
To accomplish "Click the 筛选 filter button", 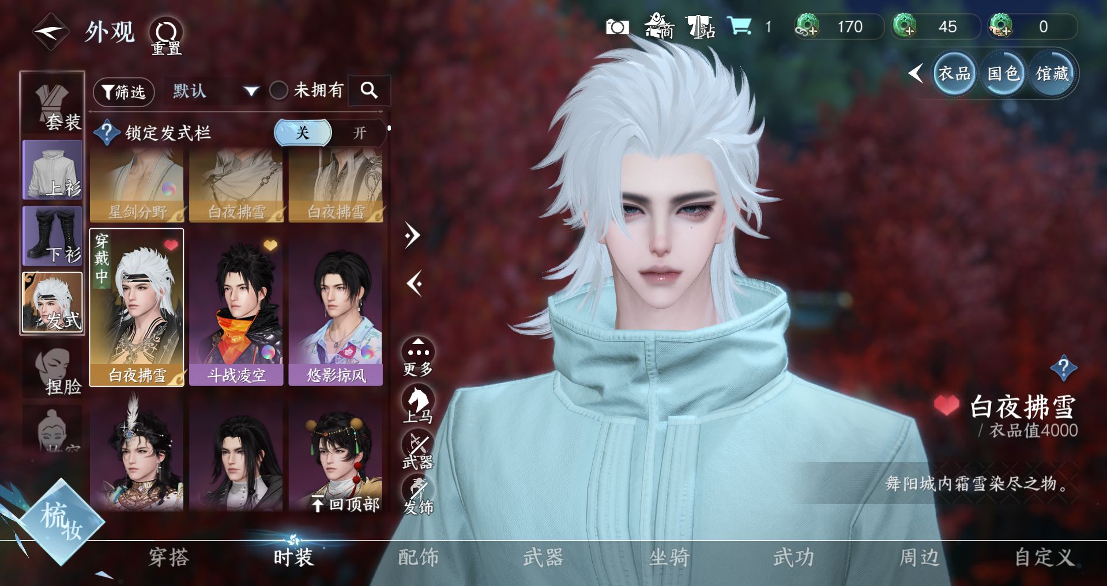I will pyautogui.click(x=123, y=92).
